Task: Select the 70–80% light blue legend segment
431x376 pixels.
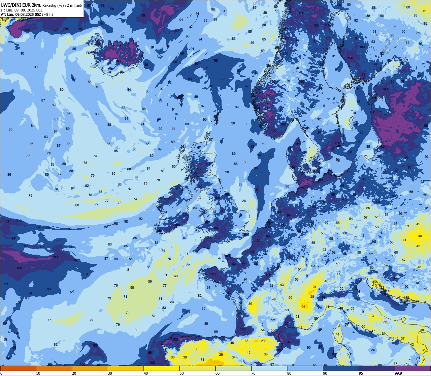Action: [x=269, y=368]
